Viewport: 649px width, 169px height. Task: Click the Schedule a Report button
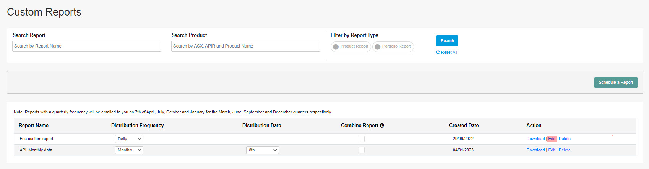[616, 82]
